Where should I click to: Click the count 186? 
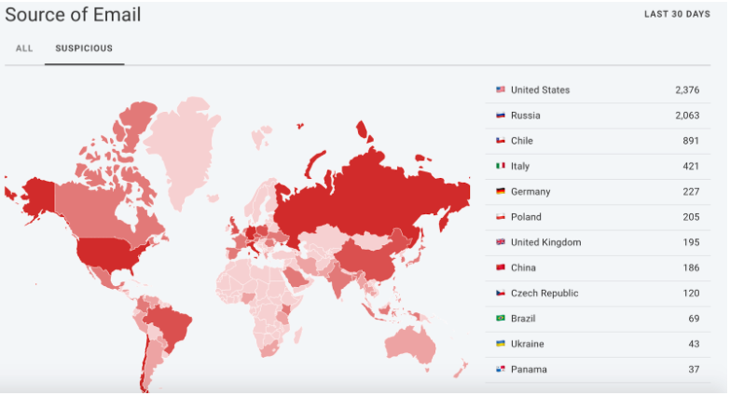(x=691, y=267)
